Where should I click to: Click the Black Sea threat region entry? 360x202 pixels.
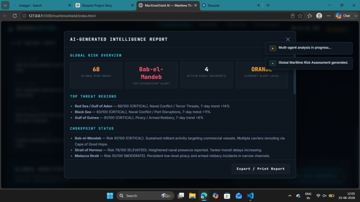[142, 112]
